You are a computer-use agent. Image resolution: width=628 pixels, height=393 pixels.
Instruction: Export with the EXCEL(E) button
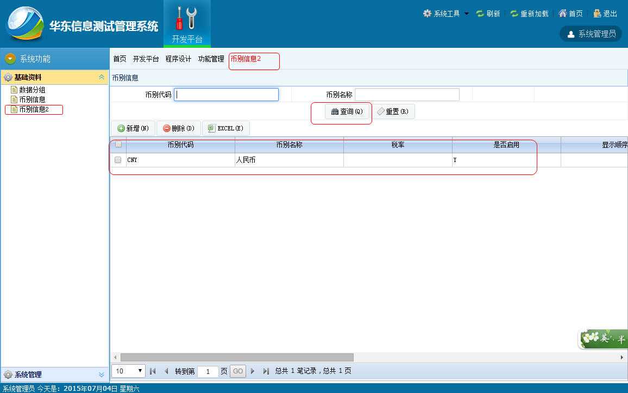pyautogui.click(x=226, y=128)
